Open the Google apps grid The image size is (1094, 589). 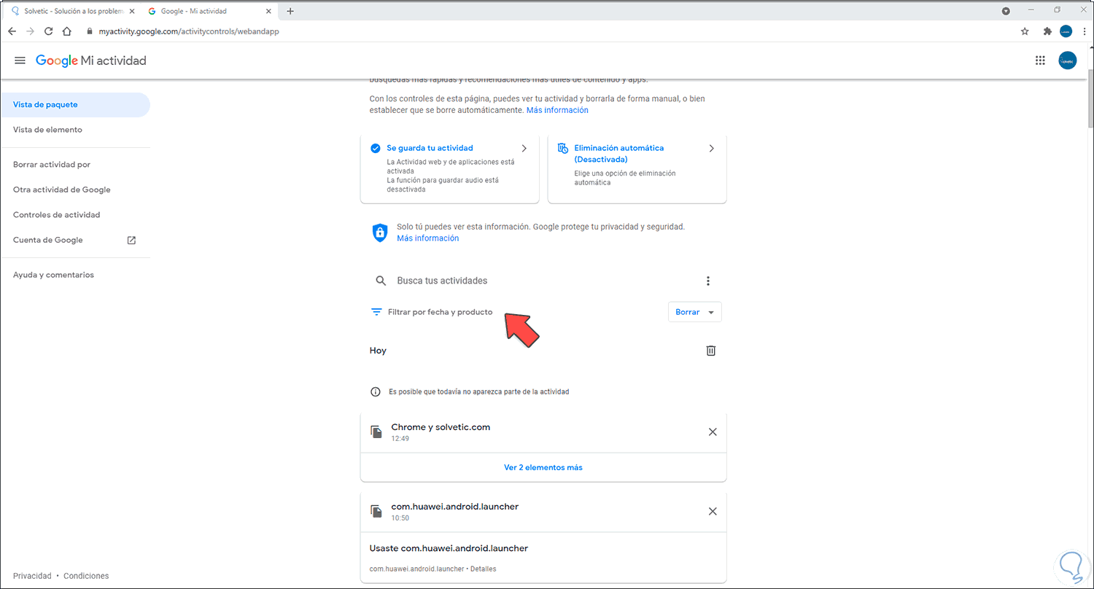pyautogui.click(x=1040, y=61)
